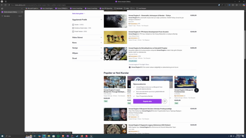The image size is (246, 138).
Task: Open 'Unreal Engine 5 Blueprint Fundamentals' card title
Action: pos(184,91)
